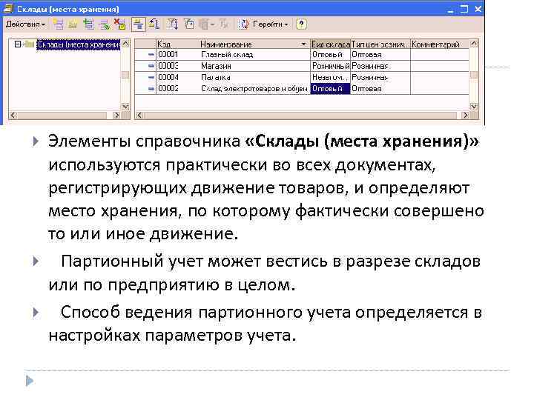Click the Edit current element icon
The width and height of the screenshot is (534, 400).
pyautogui.click(x=105, y=24)
